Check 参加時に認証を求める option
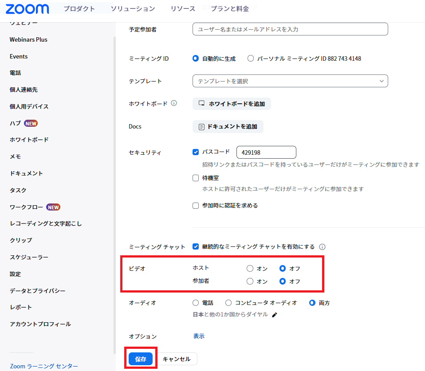 pyautogui.click(x=196, y=206)
